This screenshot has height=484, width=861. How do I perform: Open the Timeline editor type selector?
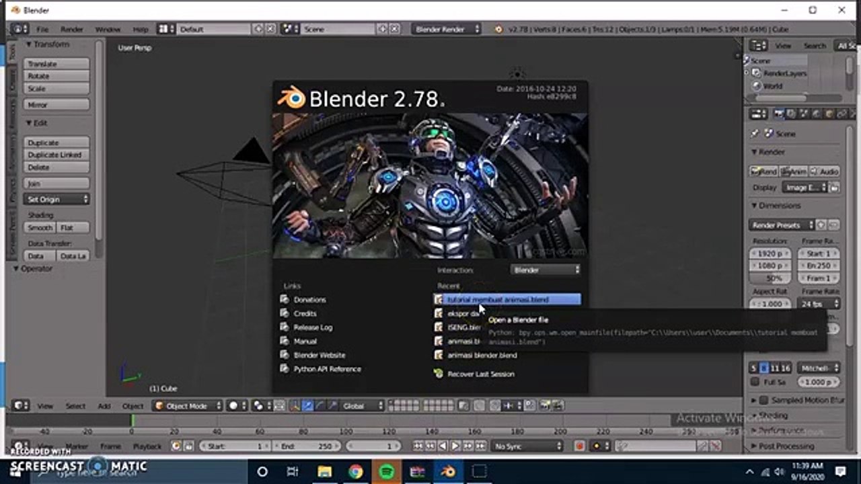point(21,446)
